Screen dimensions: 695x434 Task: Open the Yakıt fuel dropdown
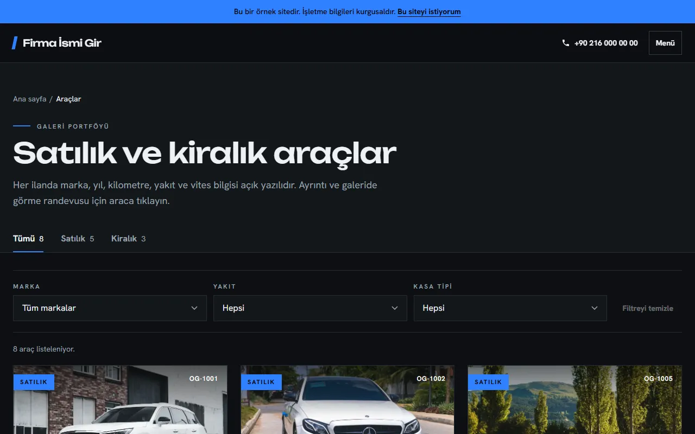point(310,308)
